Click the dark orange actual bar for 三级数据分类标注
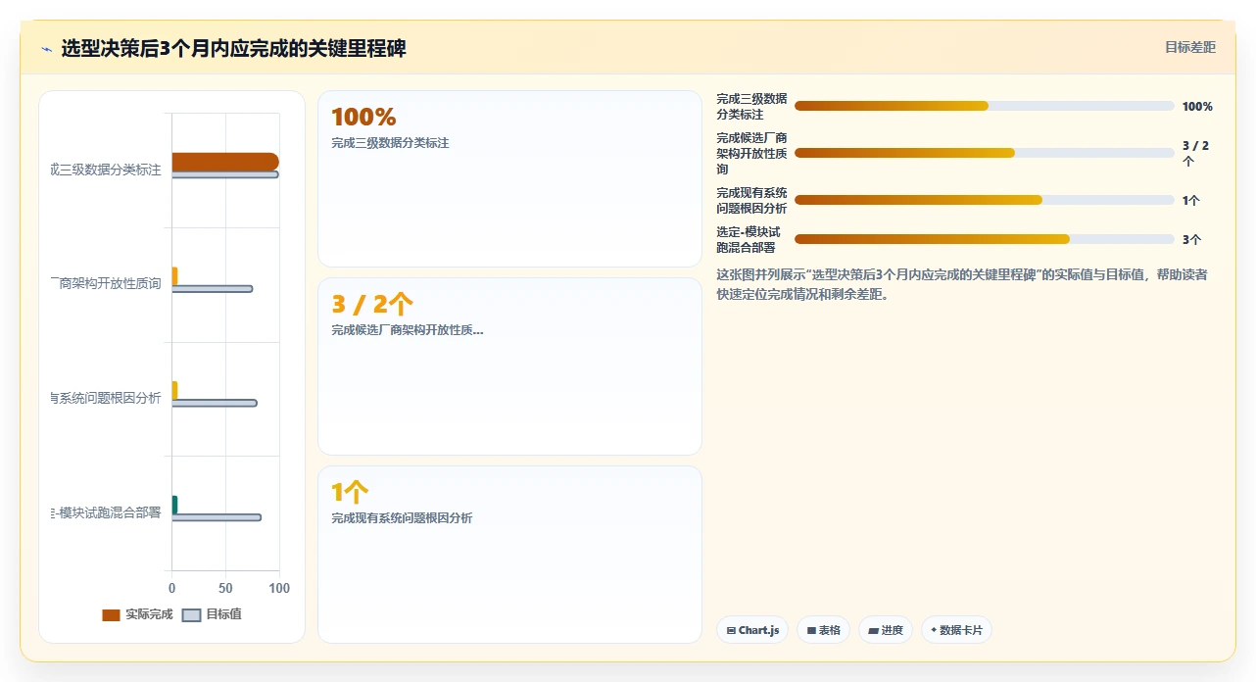Screen dimensions: 1256x682 (225, 162)
